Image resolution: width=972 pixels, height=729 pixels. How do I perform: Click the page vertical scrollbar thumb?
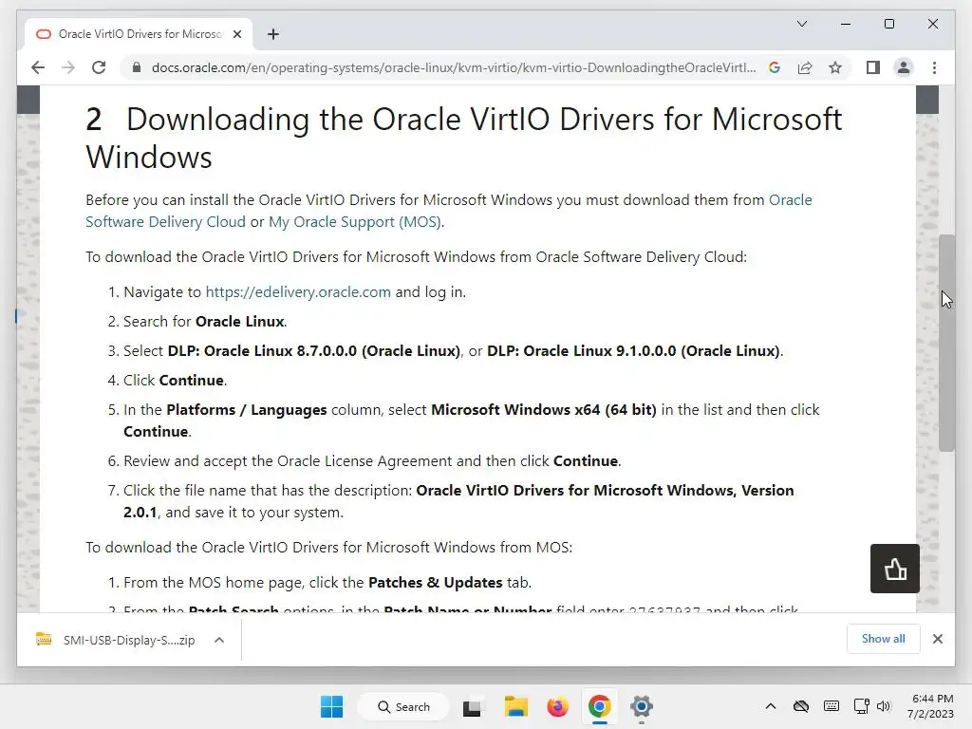click(x=946, y=343)
